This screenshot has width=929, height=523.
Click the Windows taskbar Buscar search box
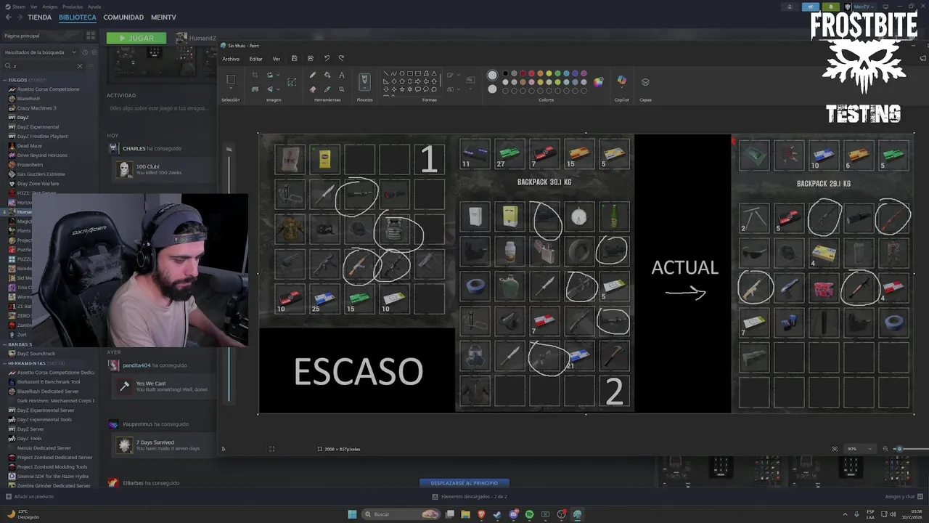[x=401, y=514]
